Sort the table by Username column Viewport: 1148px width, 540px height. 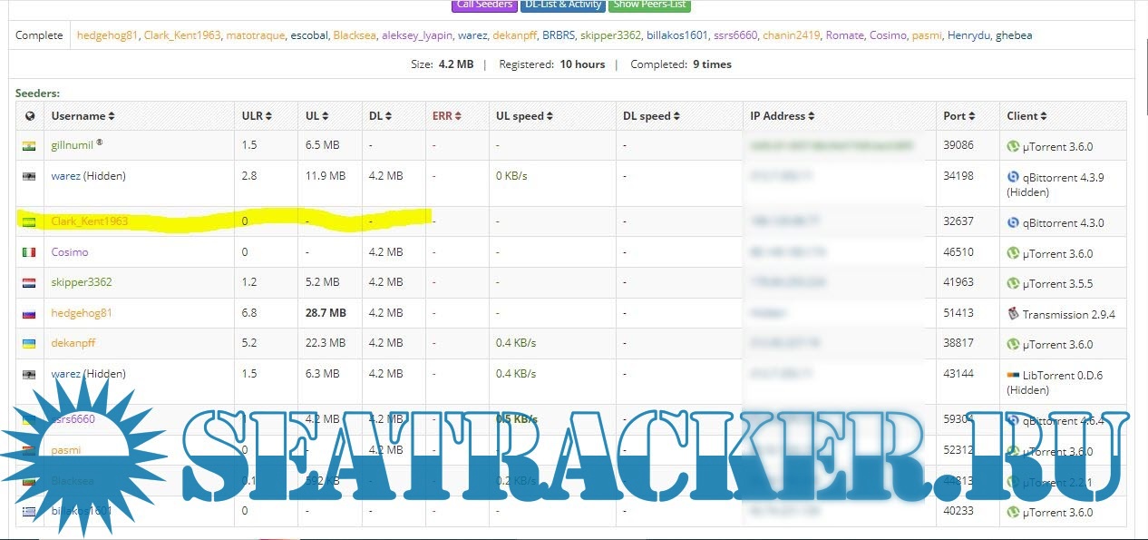point(83,116)
